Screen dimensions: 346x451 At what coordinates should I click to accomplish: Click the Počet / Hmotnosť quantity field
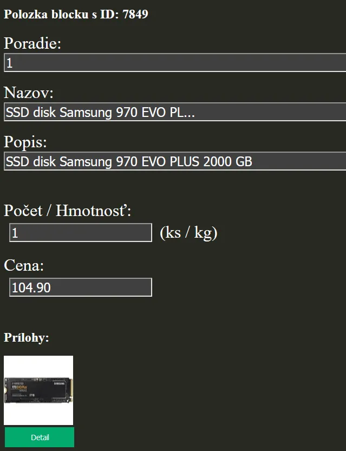point(81,233)
